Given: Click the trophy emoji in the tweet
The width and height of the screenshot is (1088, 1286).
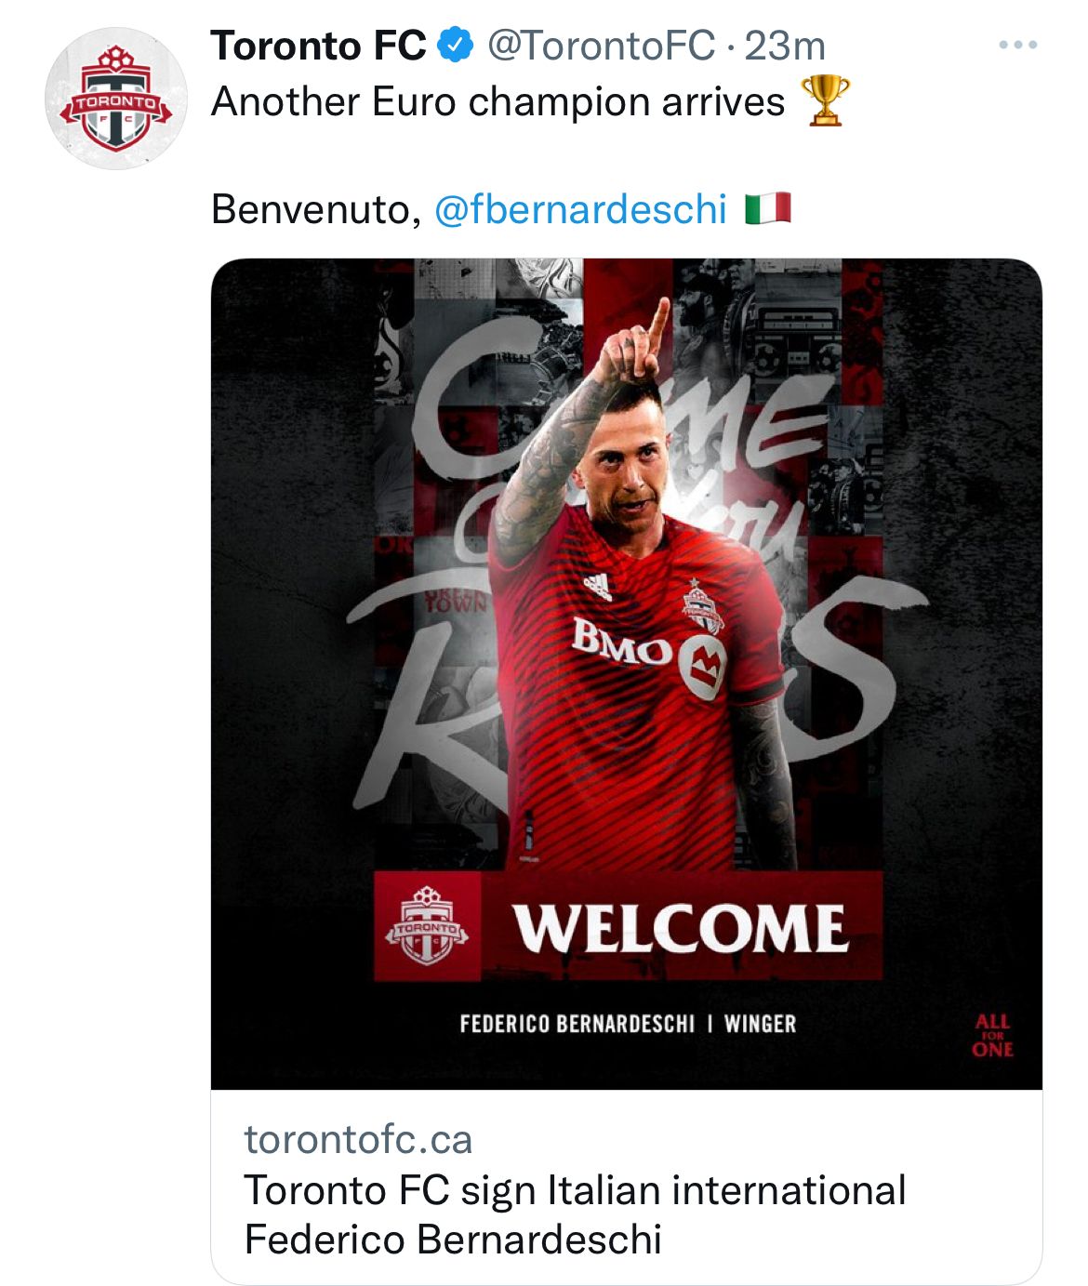Looking at the screenshot, I should point(825,100).
